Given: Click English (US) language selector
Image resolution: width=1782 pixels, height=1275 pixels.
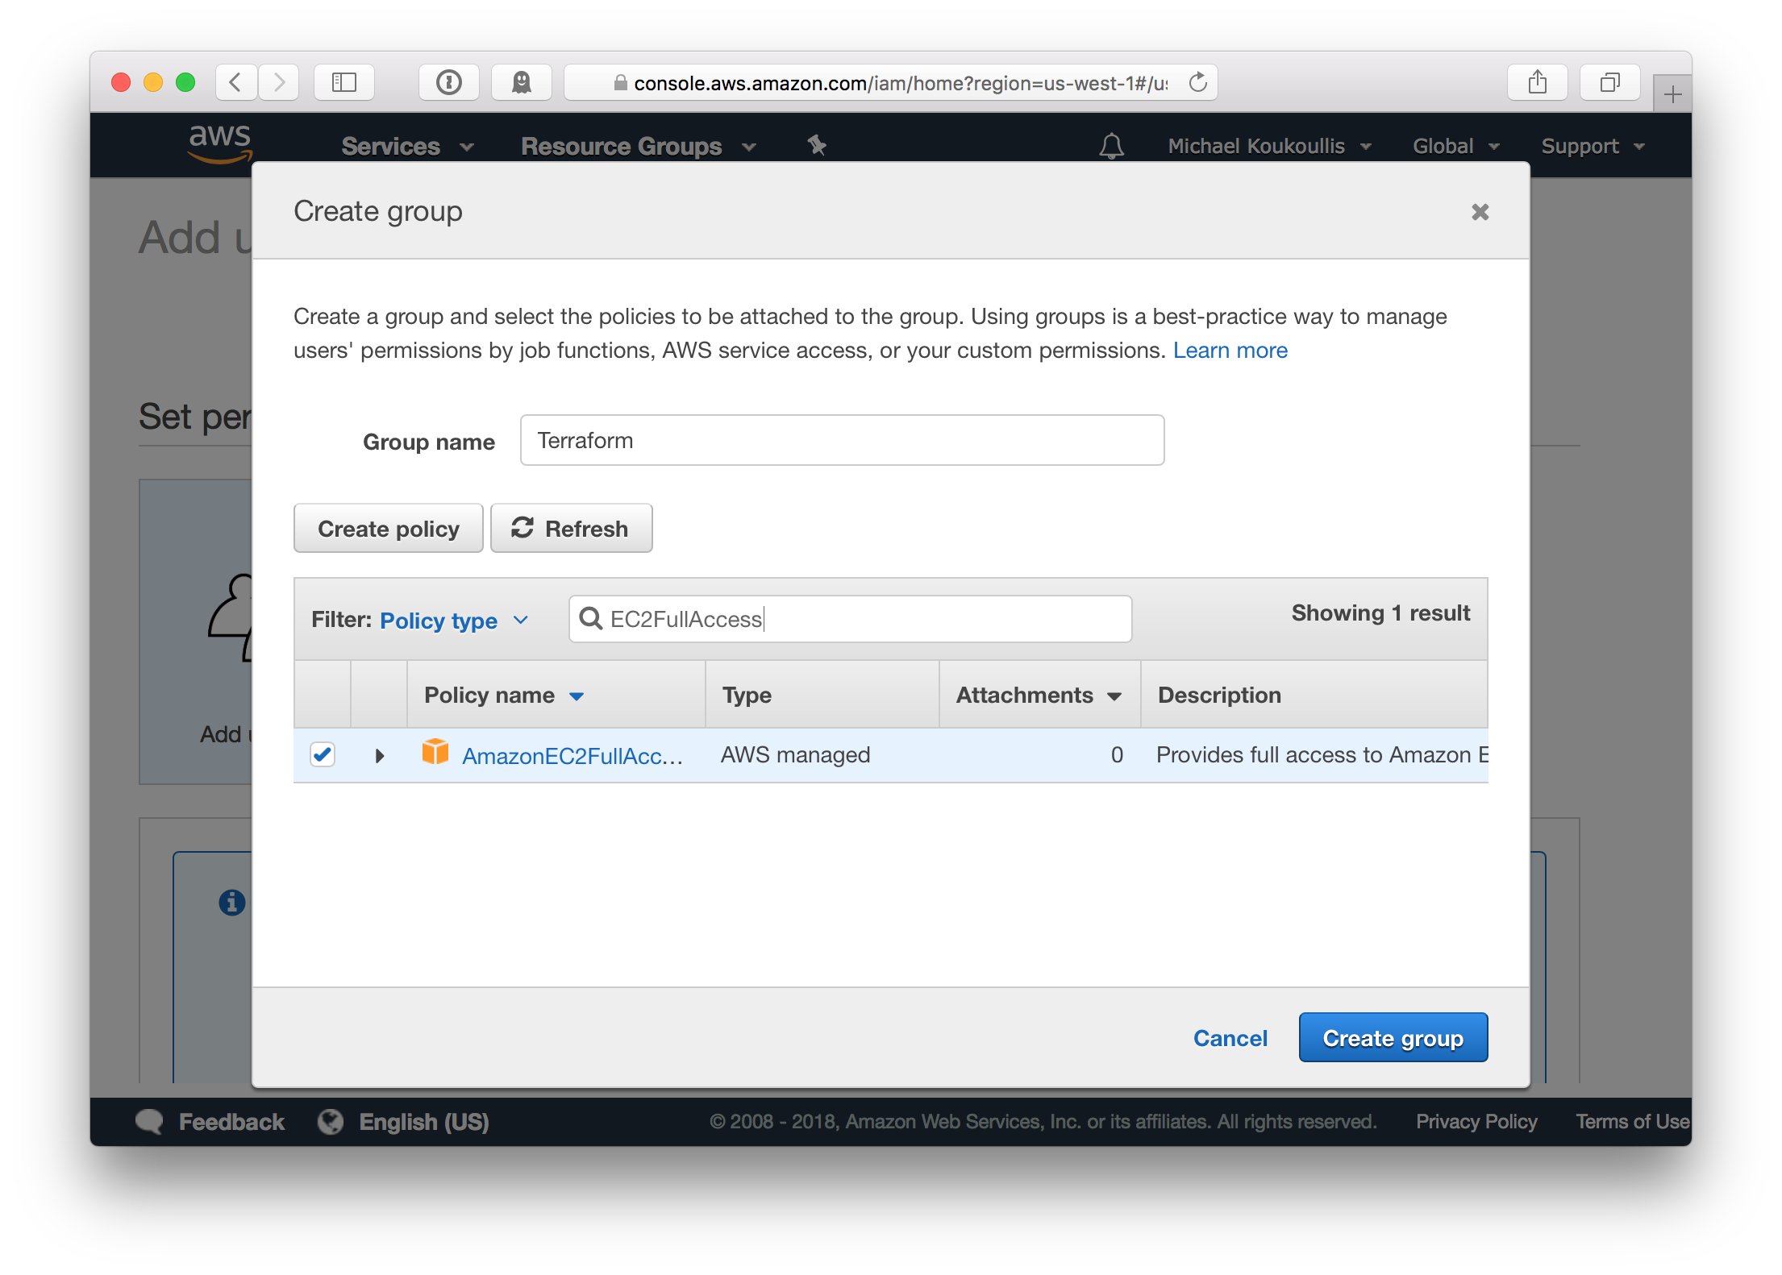Looking at the screenshot, I should pos(424,1121).
